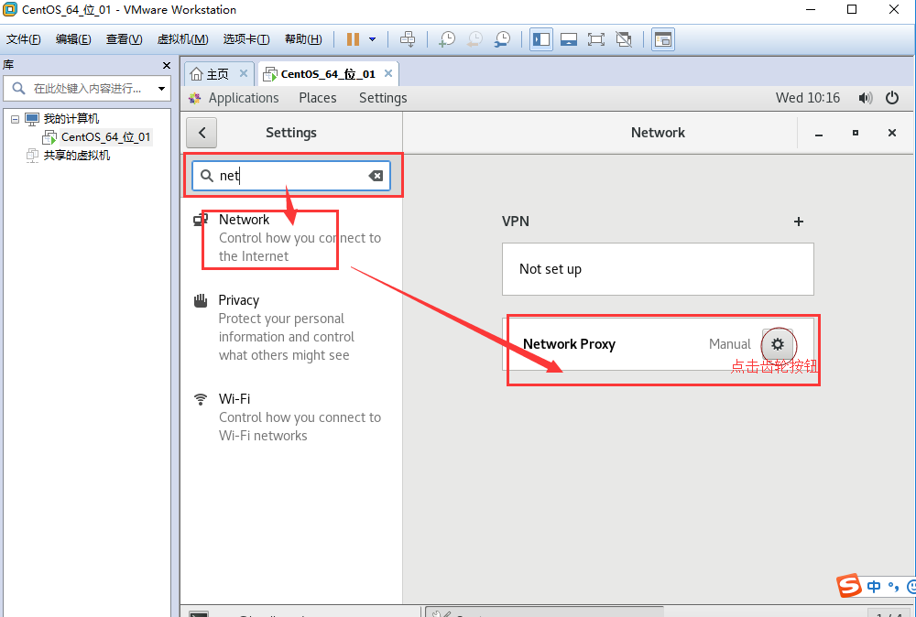
Task: Open the power options dropdown arrow
Action: (x=372, y=39)
